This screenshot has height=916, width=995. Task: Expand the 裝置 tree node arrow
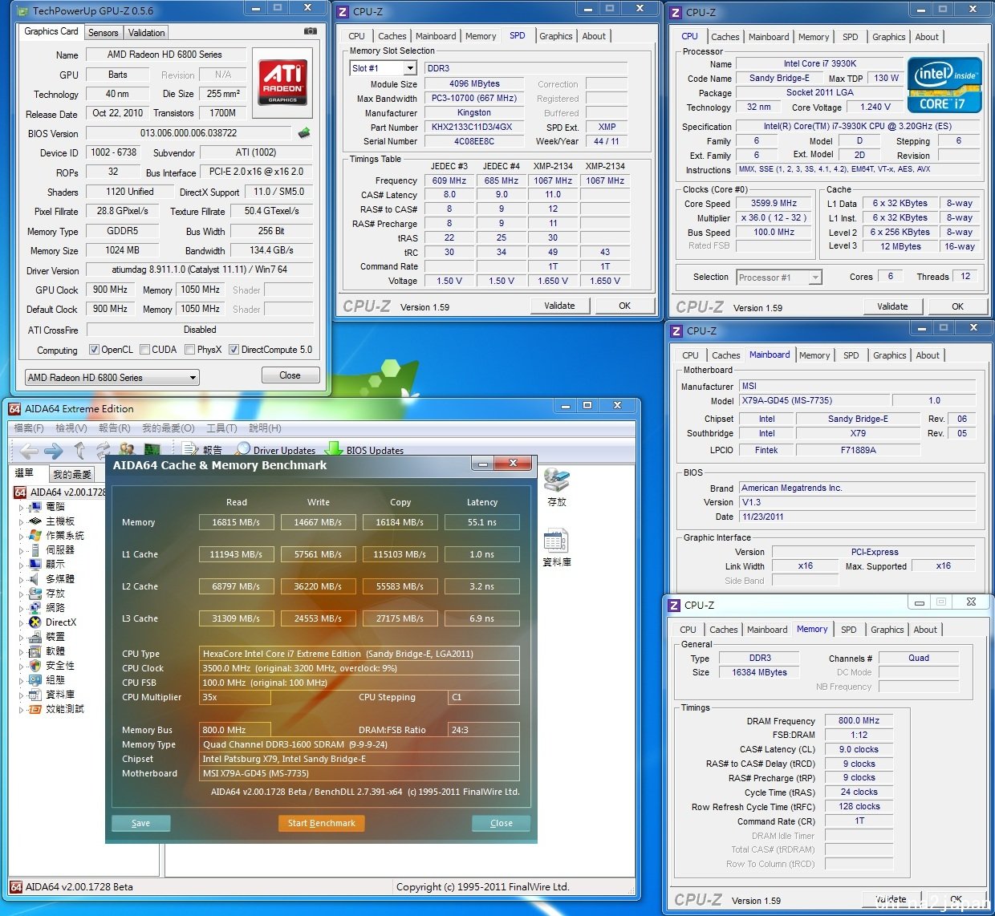click(x=22, y=638)
